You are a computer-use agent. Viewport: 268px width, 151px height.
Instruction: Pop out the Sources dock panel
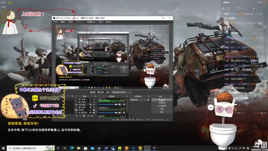(95, 96)
